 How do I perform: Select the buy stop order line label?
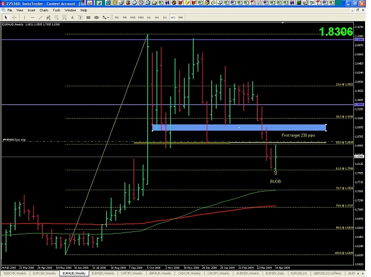(14, 139)
